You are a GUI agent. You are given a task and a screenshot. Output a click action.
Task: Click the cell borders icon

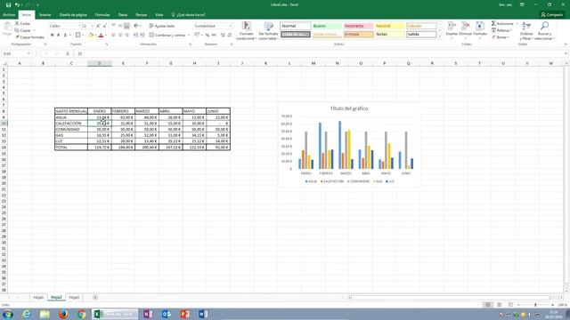(x=77, y=36)
